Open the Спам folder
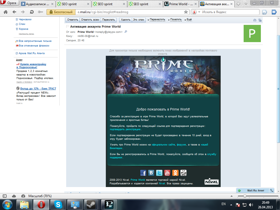 point(22,24)
